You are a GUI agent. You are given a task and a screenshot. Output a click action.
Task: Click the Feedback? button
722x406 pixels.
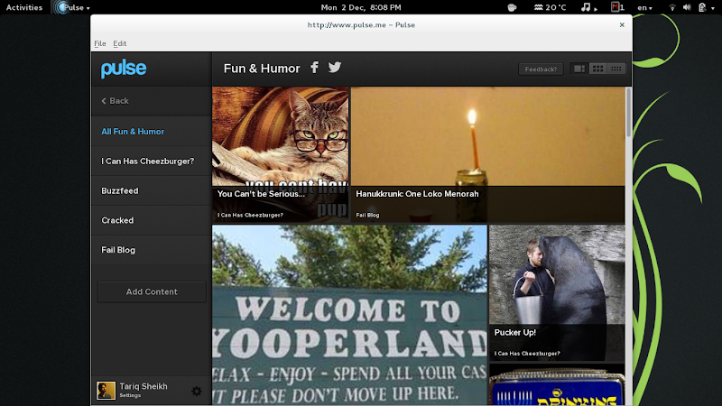coord(541,69)
